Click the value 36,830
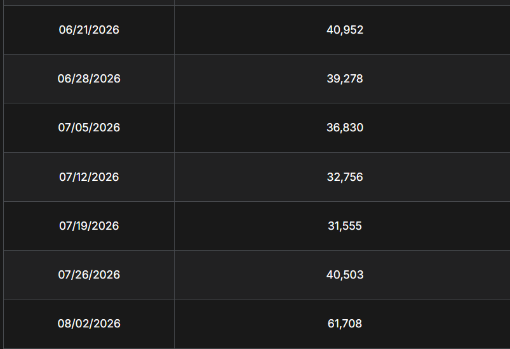Screen dimensions: 510x349 click(345, 128)
